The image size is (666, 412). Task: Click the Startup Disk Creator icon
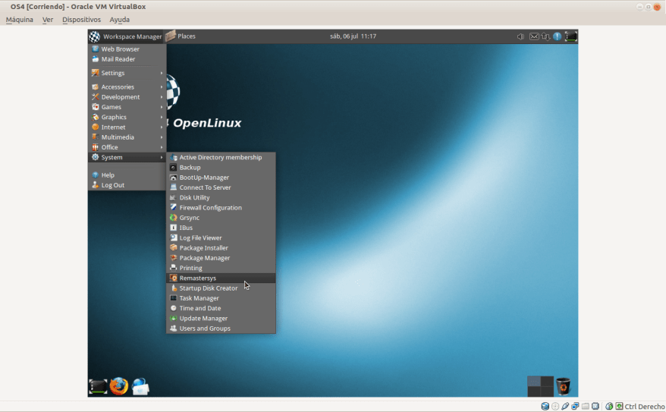click(173, 288)
